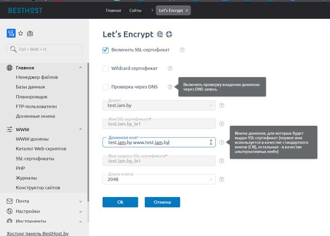This screenshot has height=236, width=330.
Task: Open the Домен dropdown test.iam.by
Action: [159, 105]
